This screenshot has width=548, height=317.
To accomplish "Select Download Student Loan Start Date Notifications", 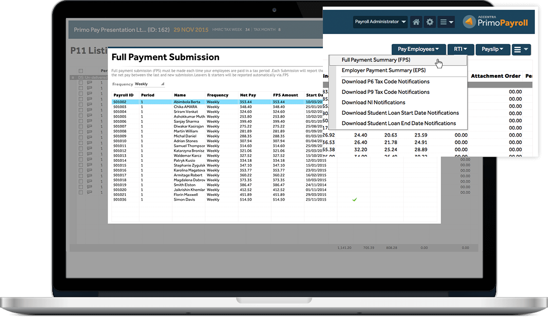I will click(x=400, y=113).
